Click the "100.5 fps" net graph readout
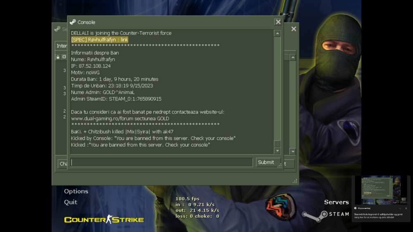Viewport: 413px width, 232px height. point(188,199)
